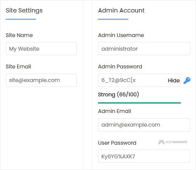
Task: Click the "Strong (65/100)" strength indicator text
Action: click(x=118, y=94)
